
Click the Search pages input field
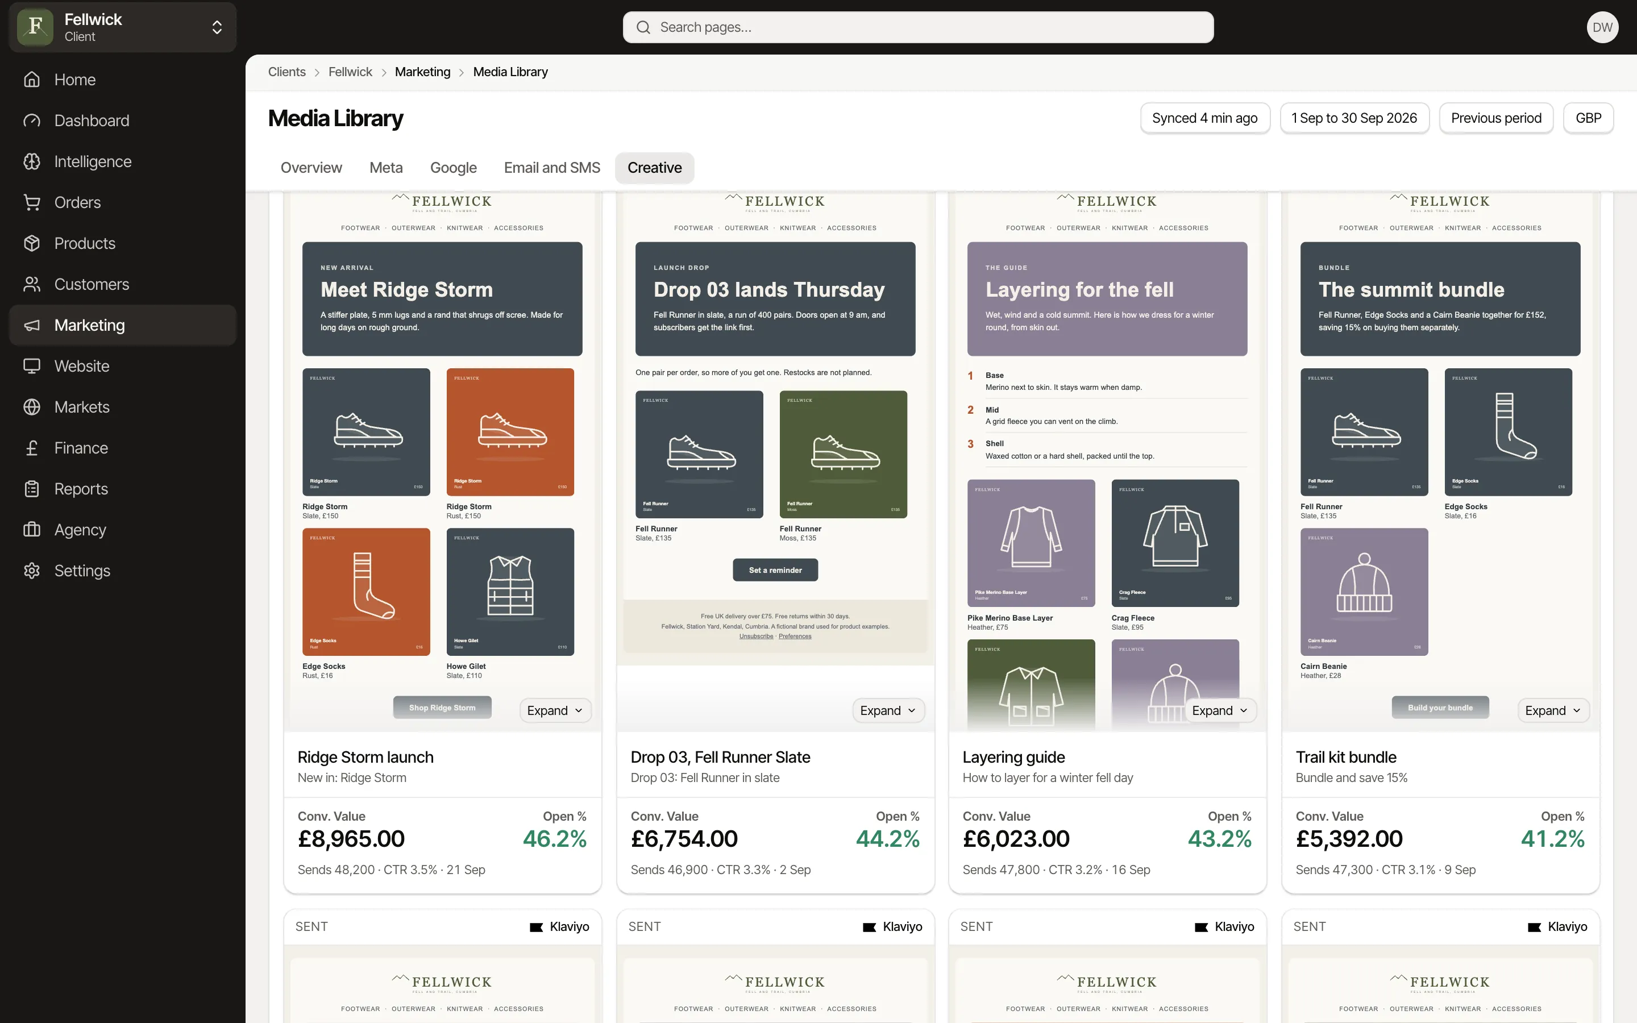pyautogui.click(x=918, y=27)
